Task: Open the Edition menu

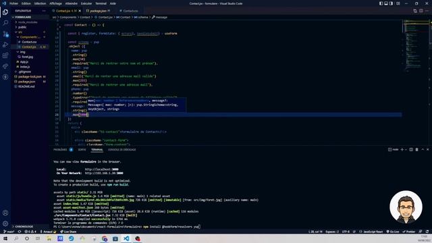Action: point(26,3)
